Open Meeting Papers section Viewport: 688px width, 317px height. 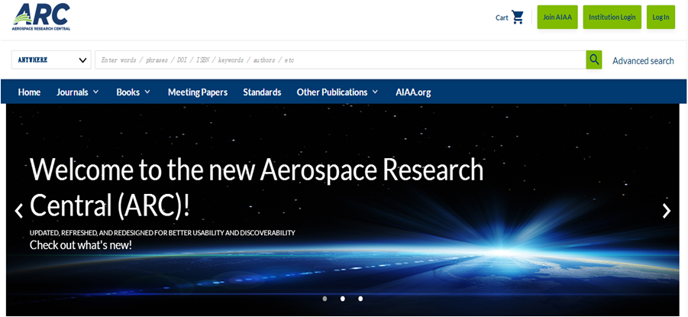point(198,92)
